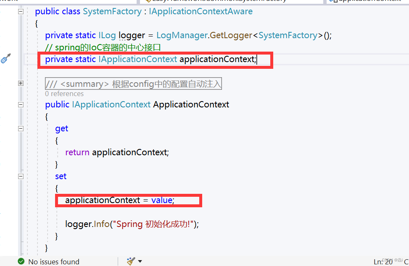Image resolution: width=409 pixels, height=266 pixels.
Task: Collapse the get accessor block
Action: (21, 129)
